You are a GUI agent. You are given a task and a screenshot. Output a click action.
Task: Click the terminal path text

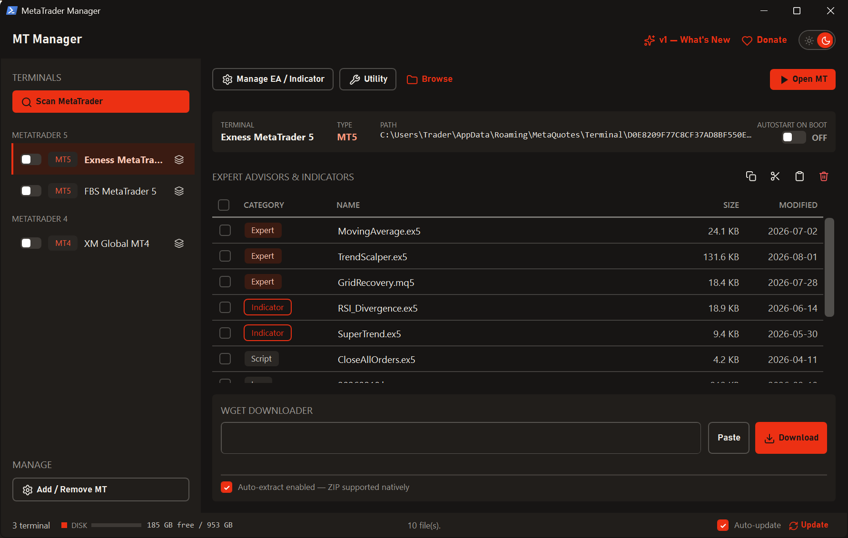pyautogui.click(x=566, y=135)
